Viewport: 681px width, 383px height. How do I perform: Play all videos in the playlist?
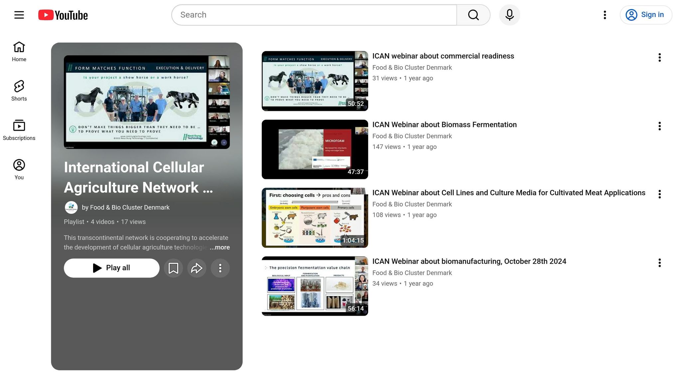click(112, 268)
